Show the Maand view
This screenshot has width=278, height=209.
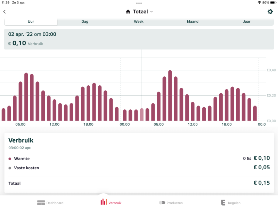[x=193, y=22]
